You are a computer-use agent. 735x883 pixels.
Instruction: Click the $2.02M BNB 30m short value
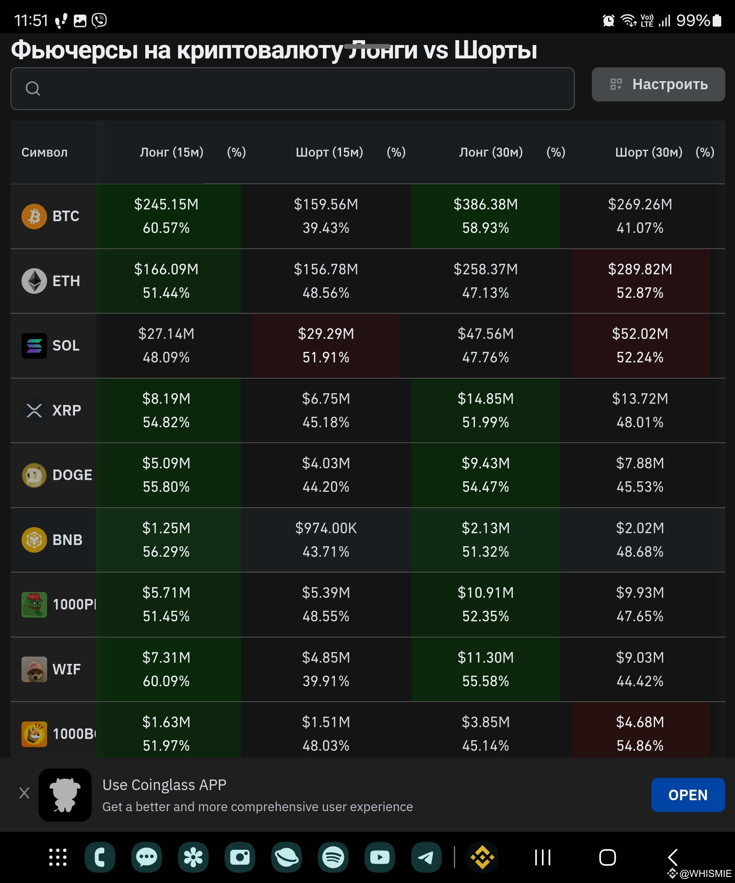pos(640,528)
